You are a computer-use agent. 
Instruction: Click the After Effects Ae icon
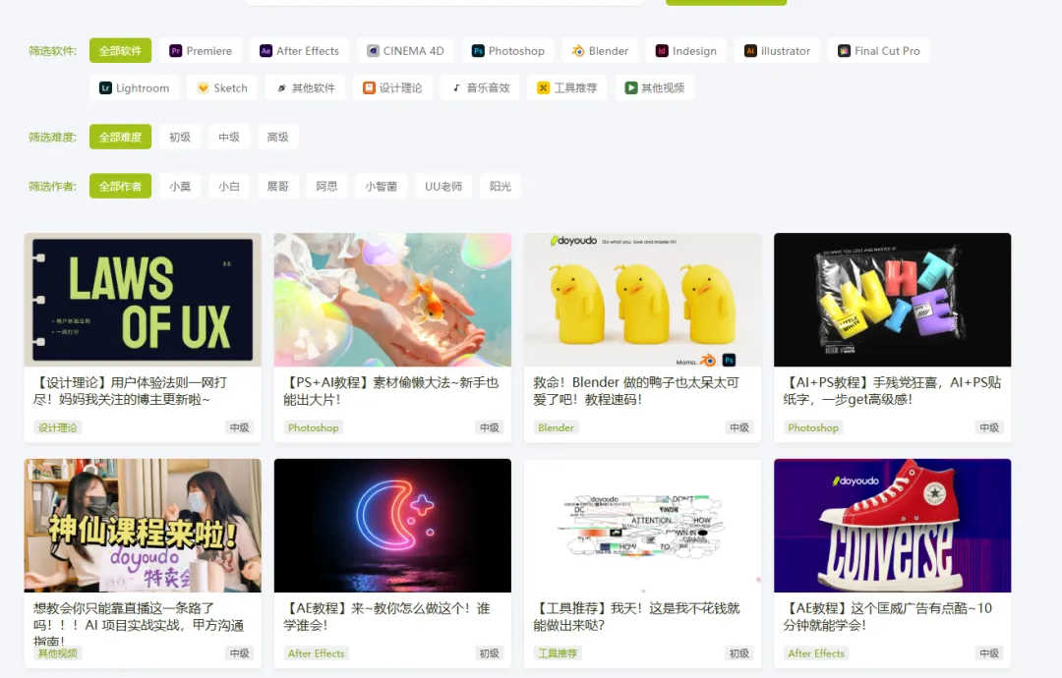[265, 51]
